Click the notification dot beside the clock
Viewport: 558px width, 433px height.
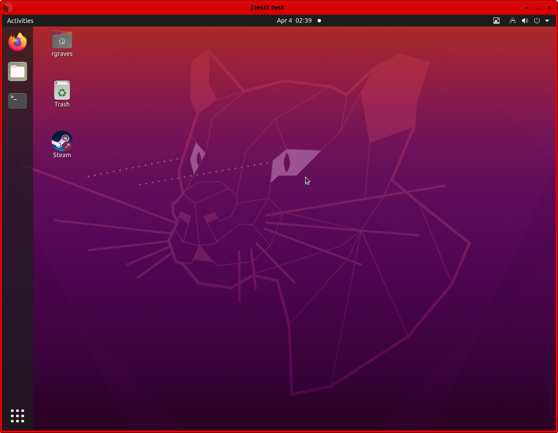(319, 21)
